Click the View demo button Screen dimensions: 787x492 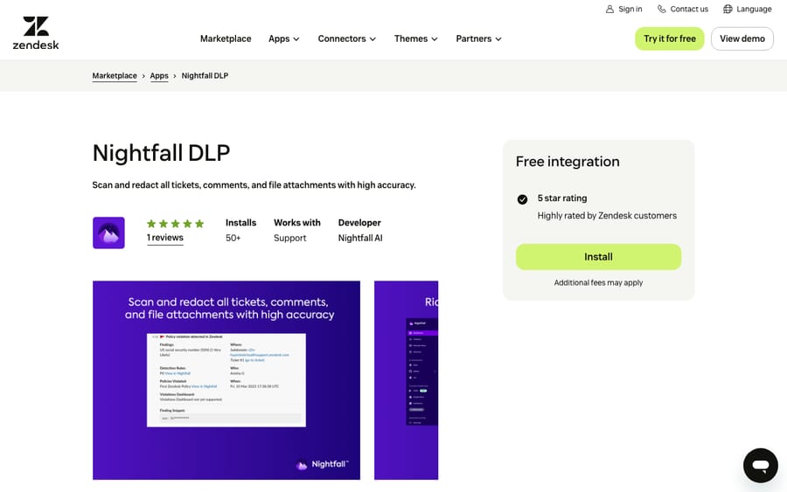coord(742,38)
